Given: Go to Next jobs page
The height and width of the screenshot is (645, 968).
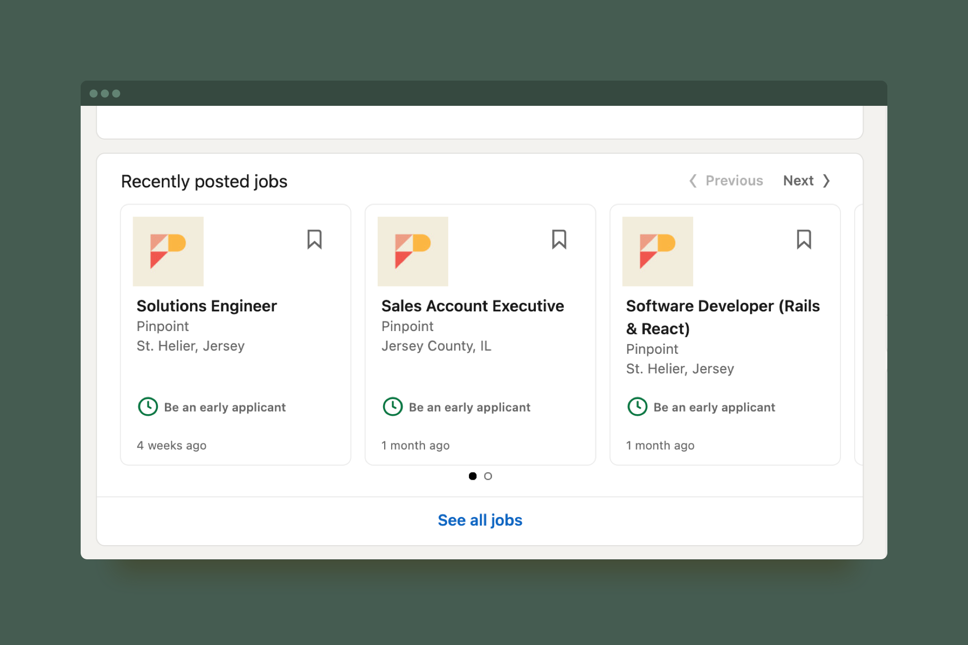Looking at the screenshot, I should 798,181.
